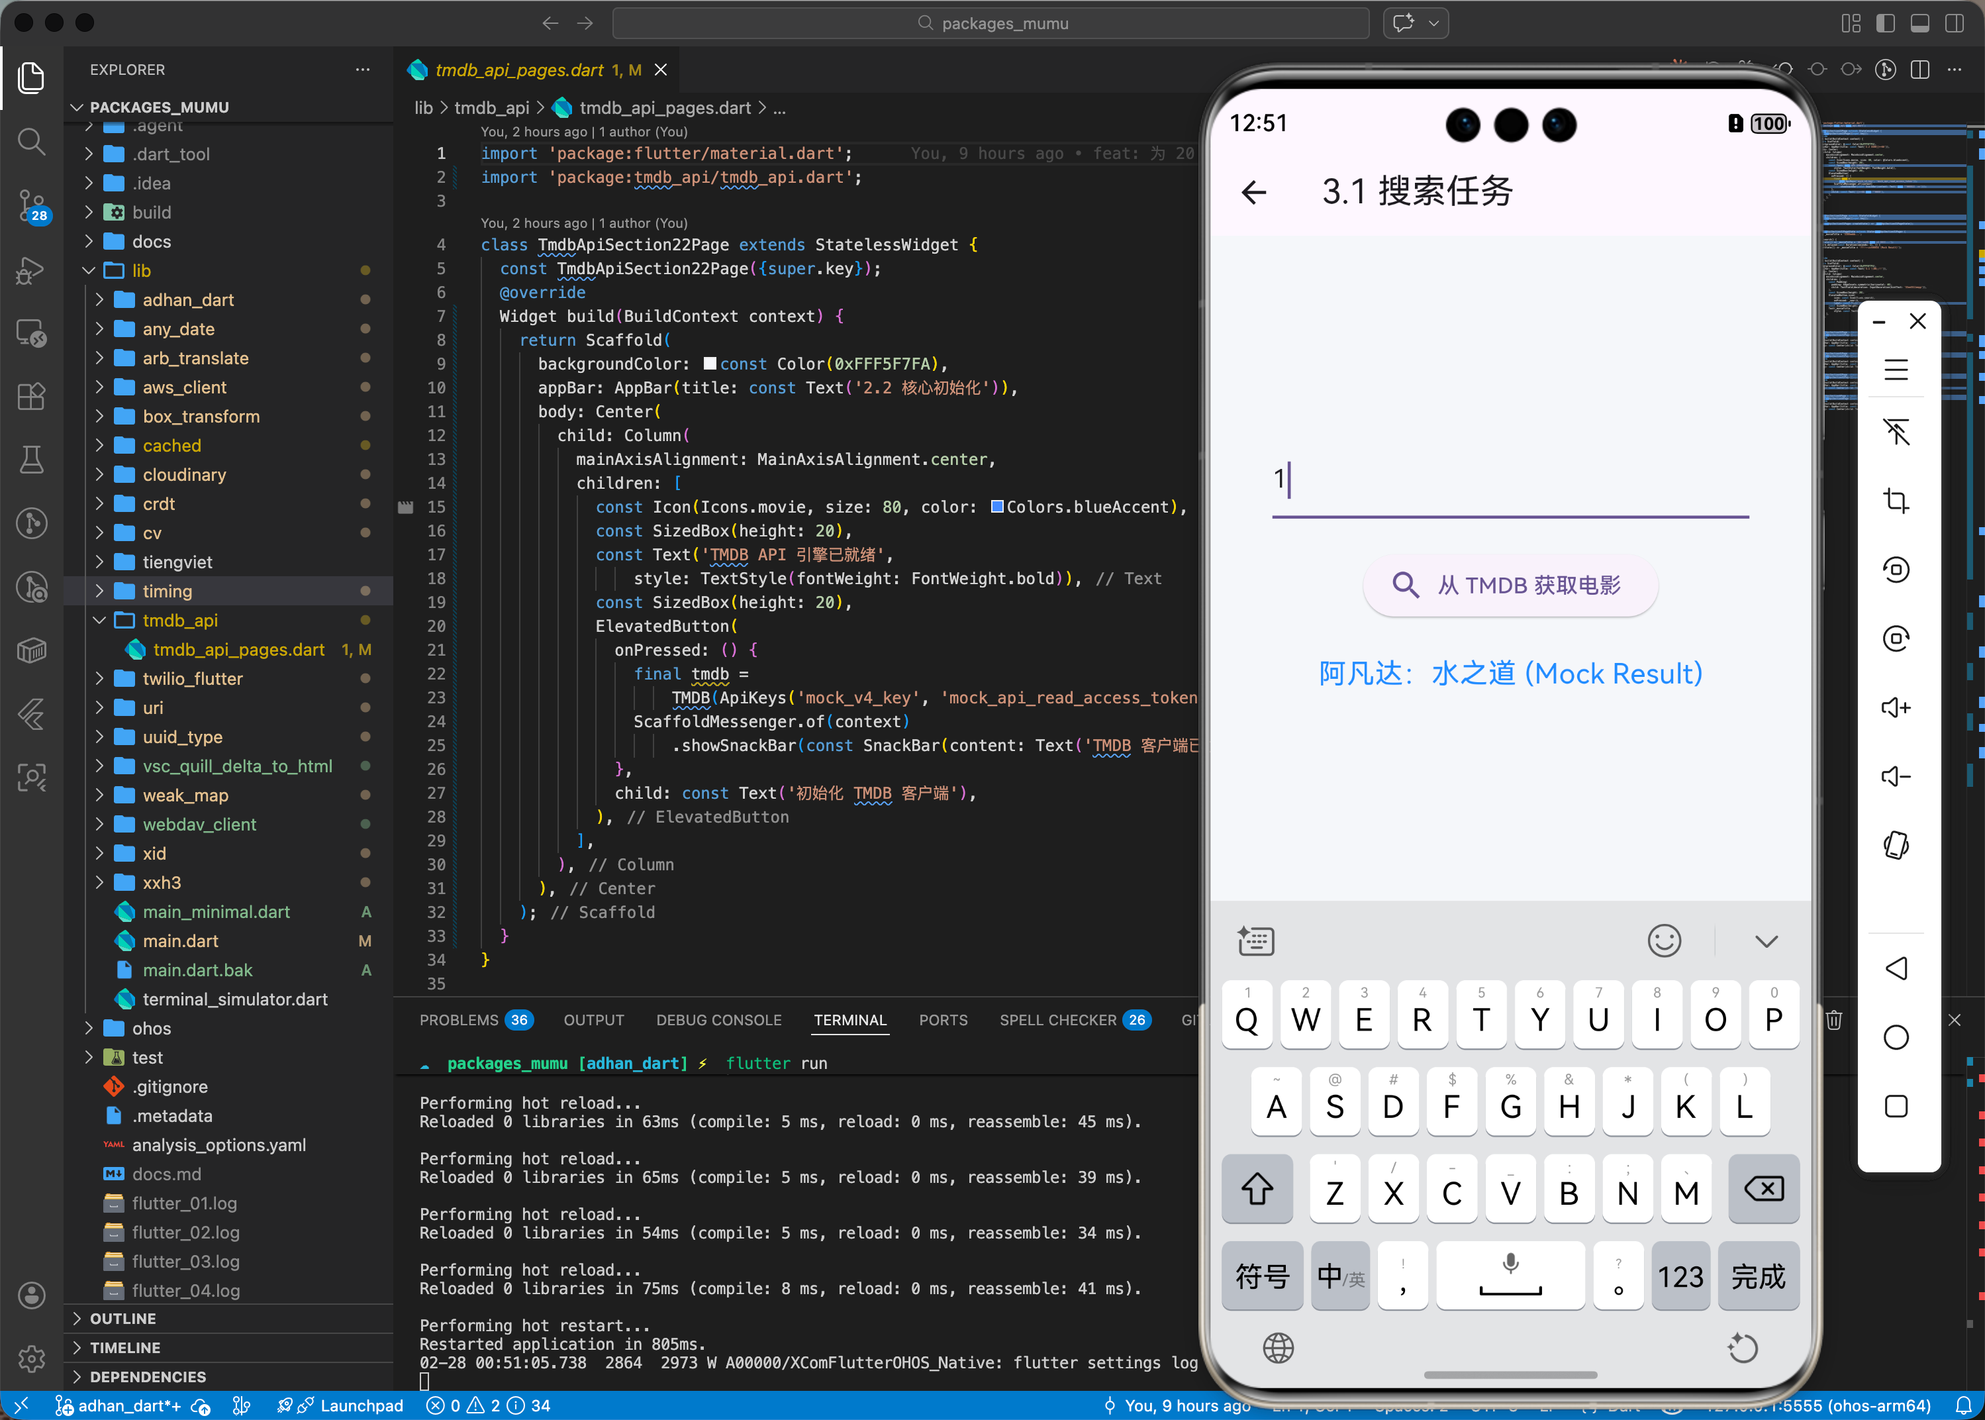Viewport: 1985px width, 1420px height.
Task: Hide keyboard with the down chevron
Action: (1766, 941)
